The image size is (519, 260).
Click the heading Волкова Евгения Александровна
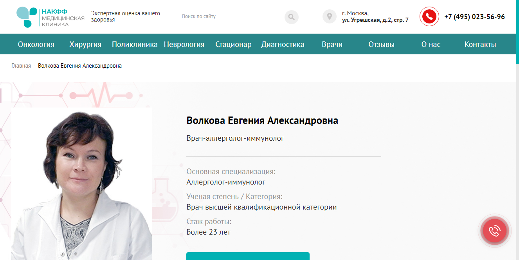262,120
